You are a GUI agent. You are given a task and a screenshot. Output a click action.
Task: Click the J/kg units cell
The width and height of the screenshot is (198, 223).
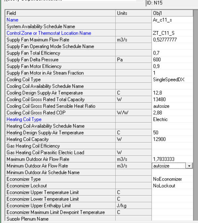[133, 206]
